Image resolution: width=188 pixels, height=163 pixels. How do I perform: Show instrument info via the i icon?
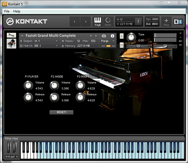[112, 36]
